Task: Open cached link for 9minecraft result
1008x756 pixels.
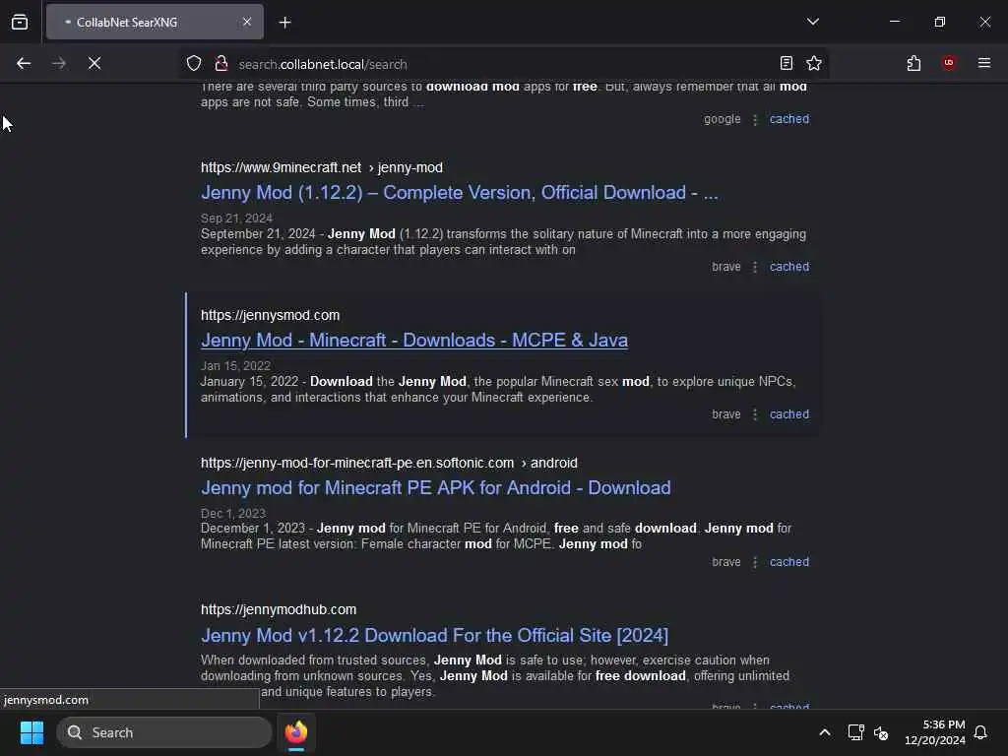Action: (x=789, y=267)
